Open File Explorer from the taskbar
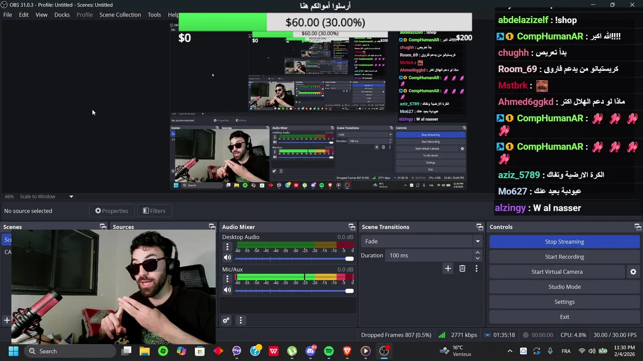The image size is (643, 361). click(145, 351)
